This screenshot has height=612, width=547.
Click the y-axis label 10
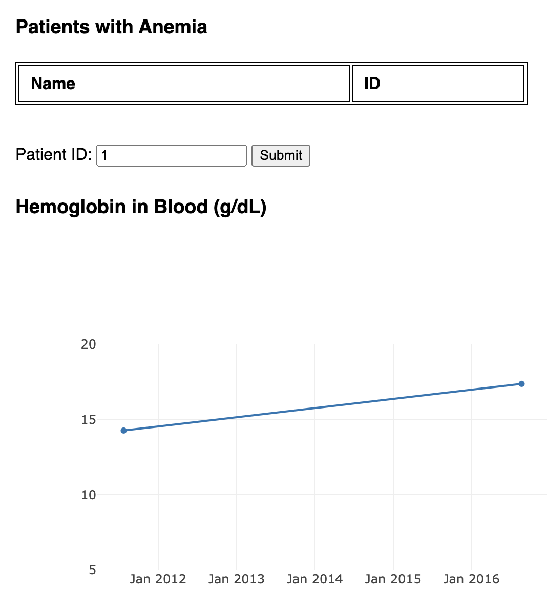pyautogui.click(x=89, y=495)
